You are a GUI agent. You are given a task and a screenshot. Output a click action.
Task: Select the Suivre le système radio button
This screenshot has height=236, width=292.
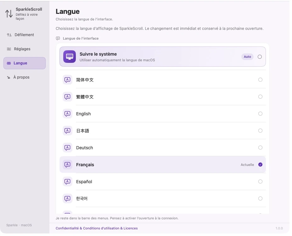260,57
